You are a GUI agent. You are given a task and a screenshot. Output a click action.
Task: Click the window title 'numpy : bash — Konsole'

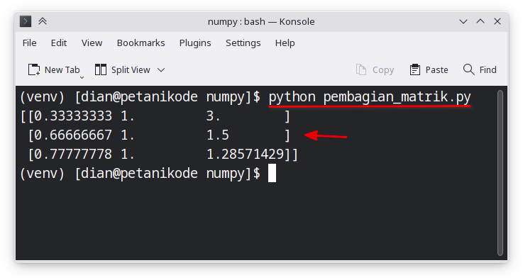coord(261,22)
